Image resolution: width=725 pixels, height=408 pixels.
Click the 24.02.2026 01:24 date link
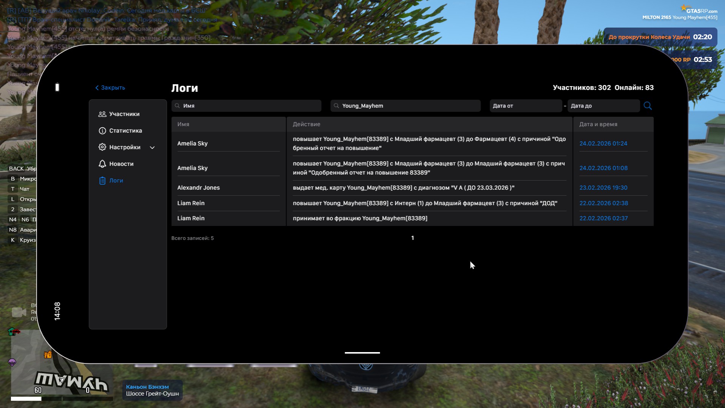603,144
